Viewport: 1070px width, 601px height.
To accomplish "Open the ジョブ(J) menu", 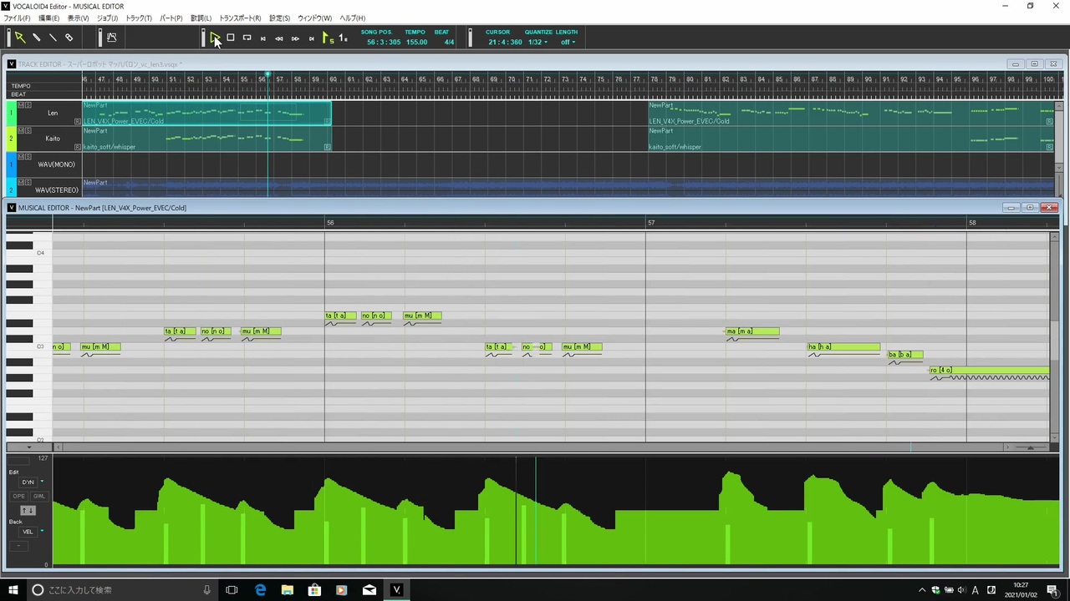I will point(107,18).
